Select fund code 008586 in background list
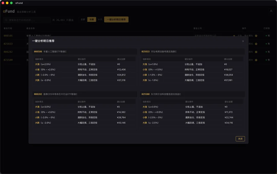277x174 pixels. click(8, 36)
